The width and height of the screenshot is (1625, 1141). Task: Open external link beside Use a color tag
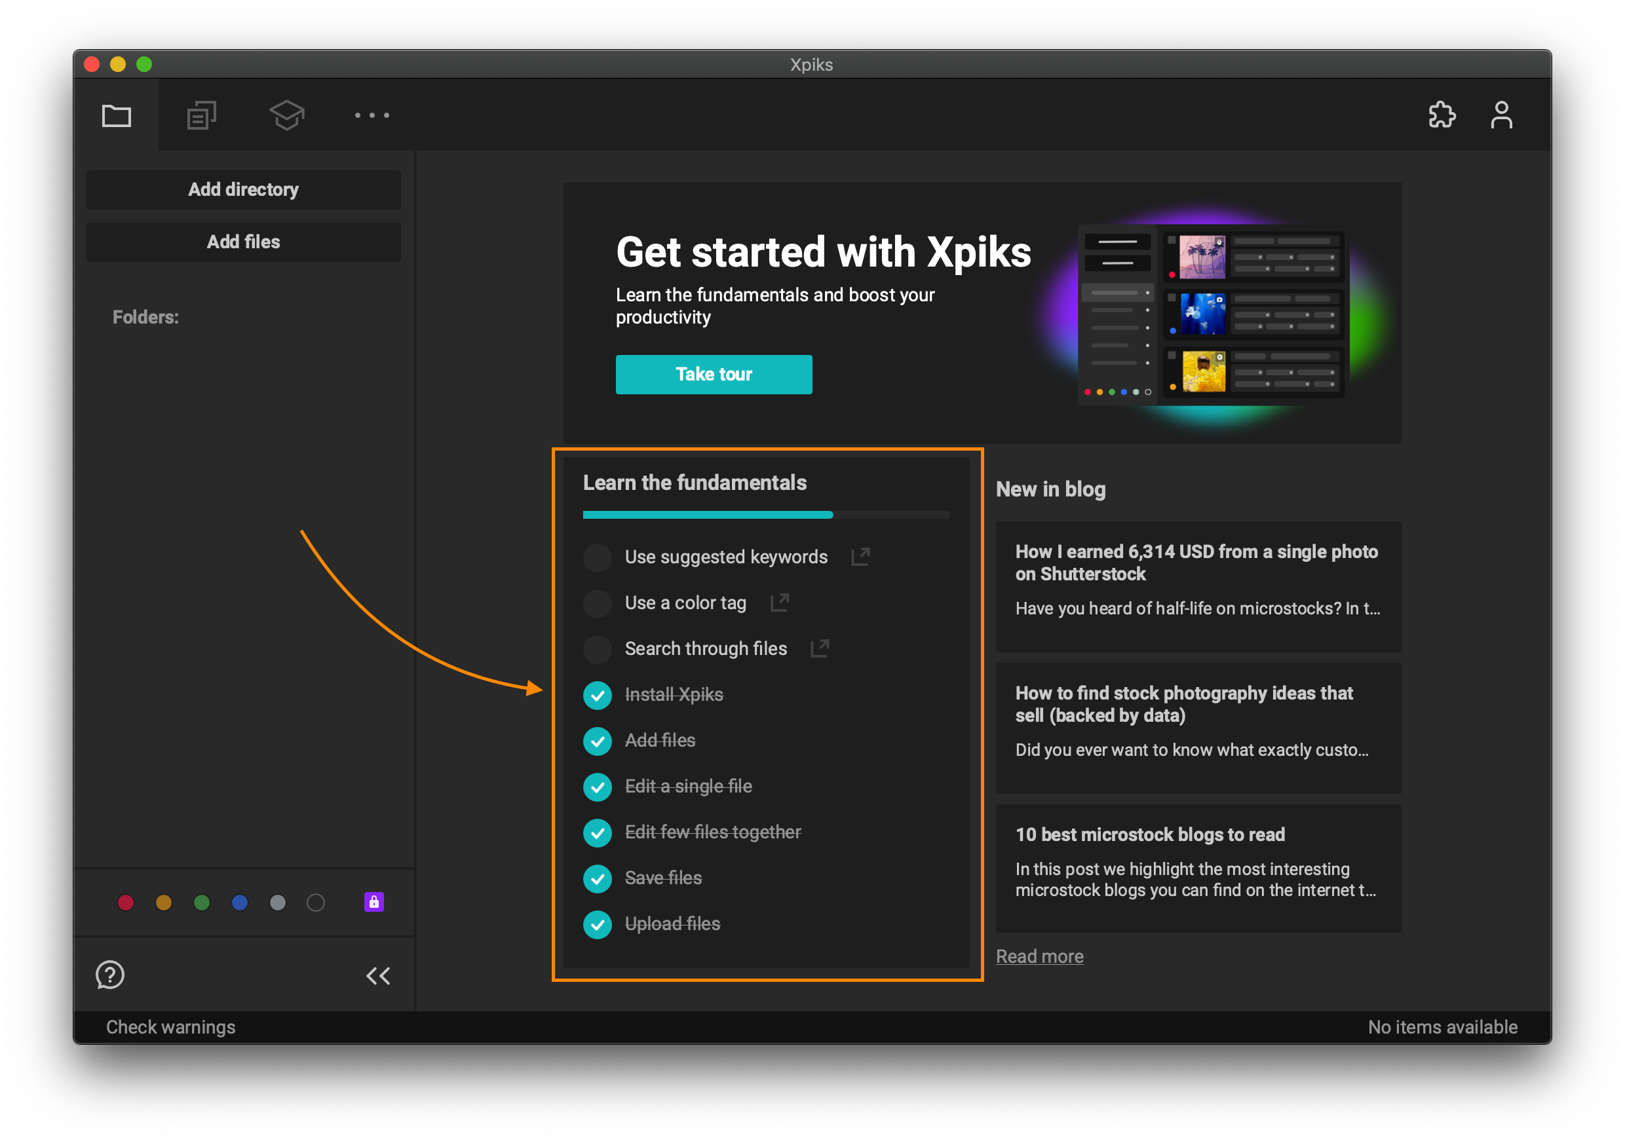pos(779,603)
